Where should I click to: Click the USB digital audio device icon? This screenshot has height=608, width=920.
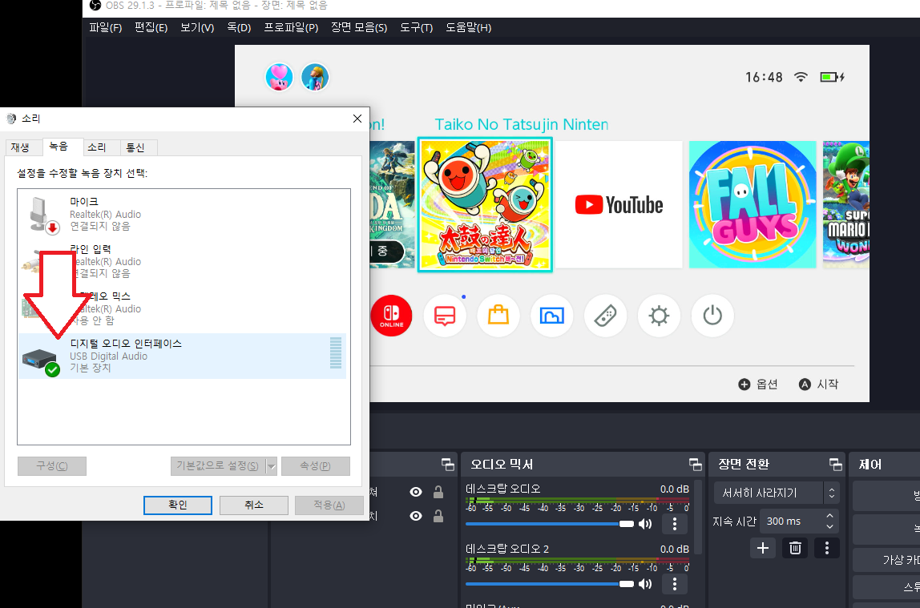41,360
